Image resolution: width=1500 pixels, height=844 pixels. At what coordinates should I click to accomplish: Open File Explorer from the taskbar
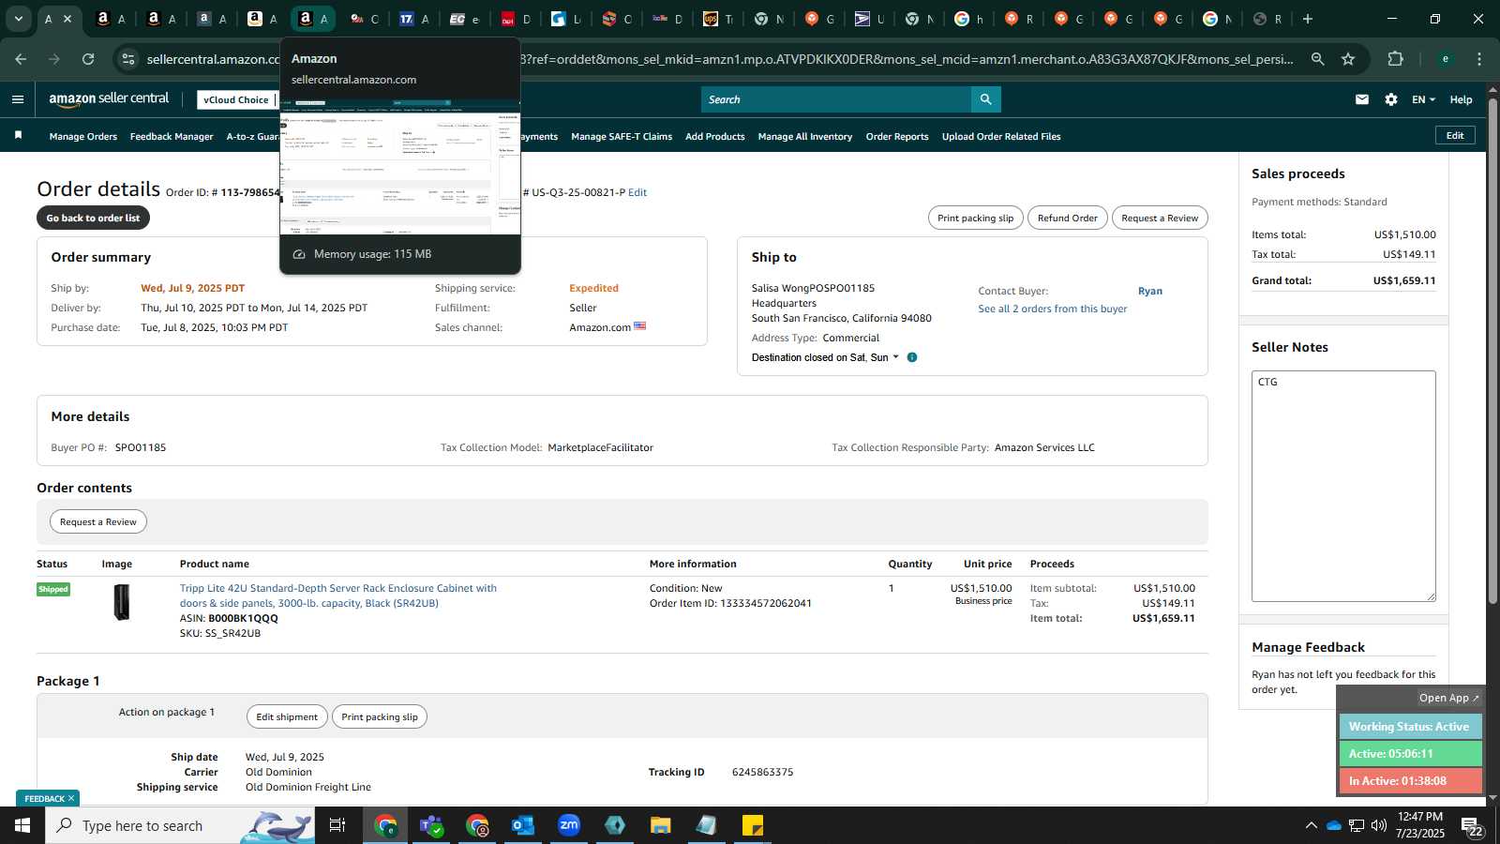(x=661, y=825)
